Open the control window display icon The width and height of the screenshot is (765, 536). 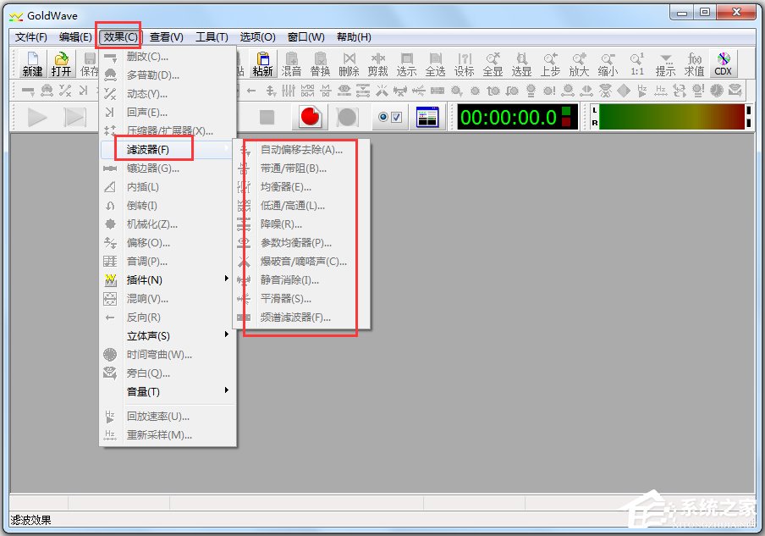point(428,117)
